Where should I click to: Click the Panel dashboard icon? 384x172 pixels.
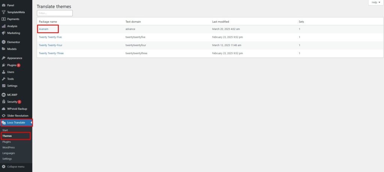click(x=3, y=5)
